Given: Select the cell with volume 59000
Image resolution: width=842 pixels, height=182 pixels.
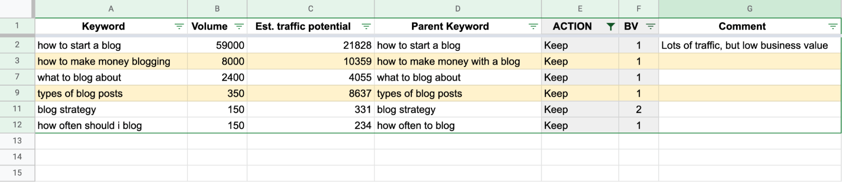Looking at the screenshot, I should [217, 45].
